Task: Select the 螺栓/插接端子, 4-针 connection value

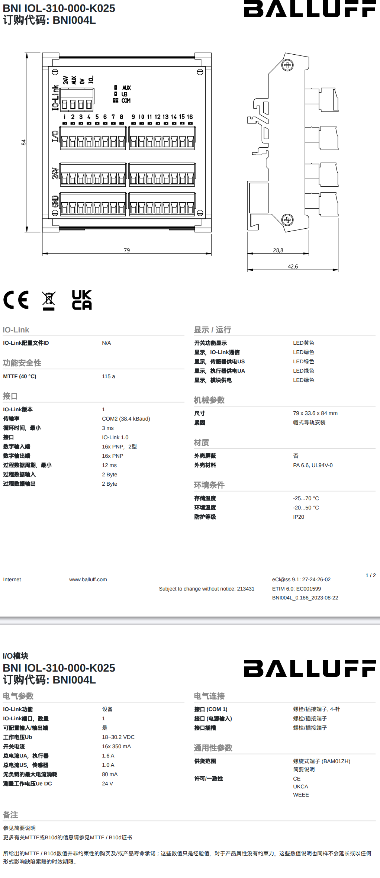Action: pos(316,709)
